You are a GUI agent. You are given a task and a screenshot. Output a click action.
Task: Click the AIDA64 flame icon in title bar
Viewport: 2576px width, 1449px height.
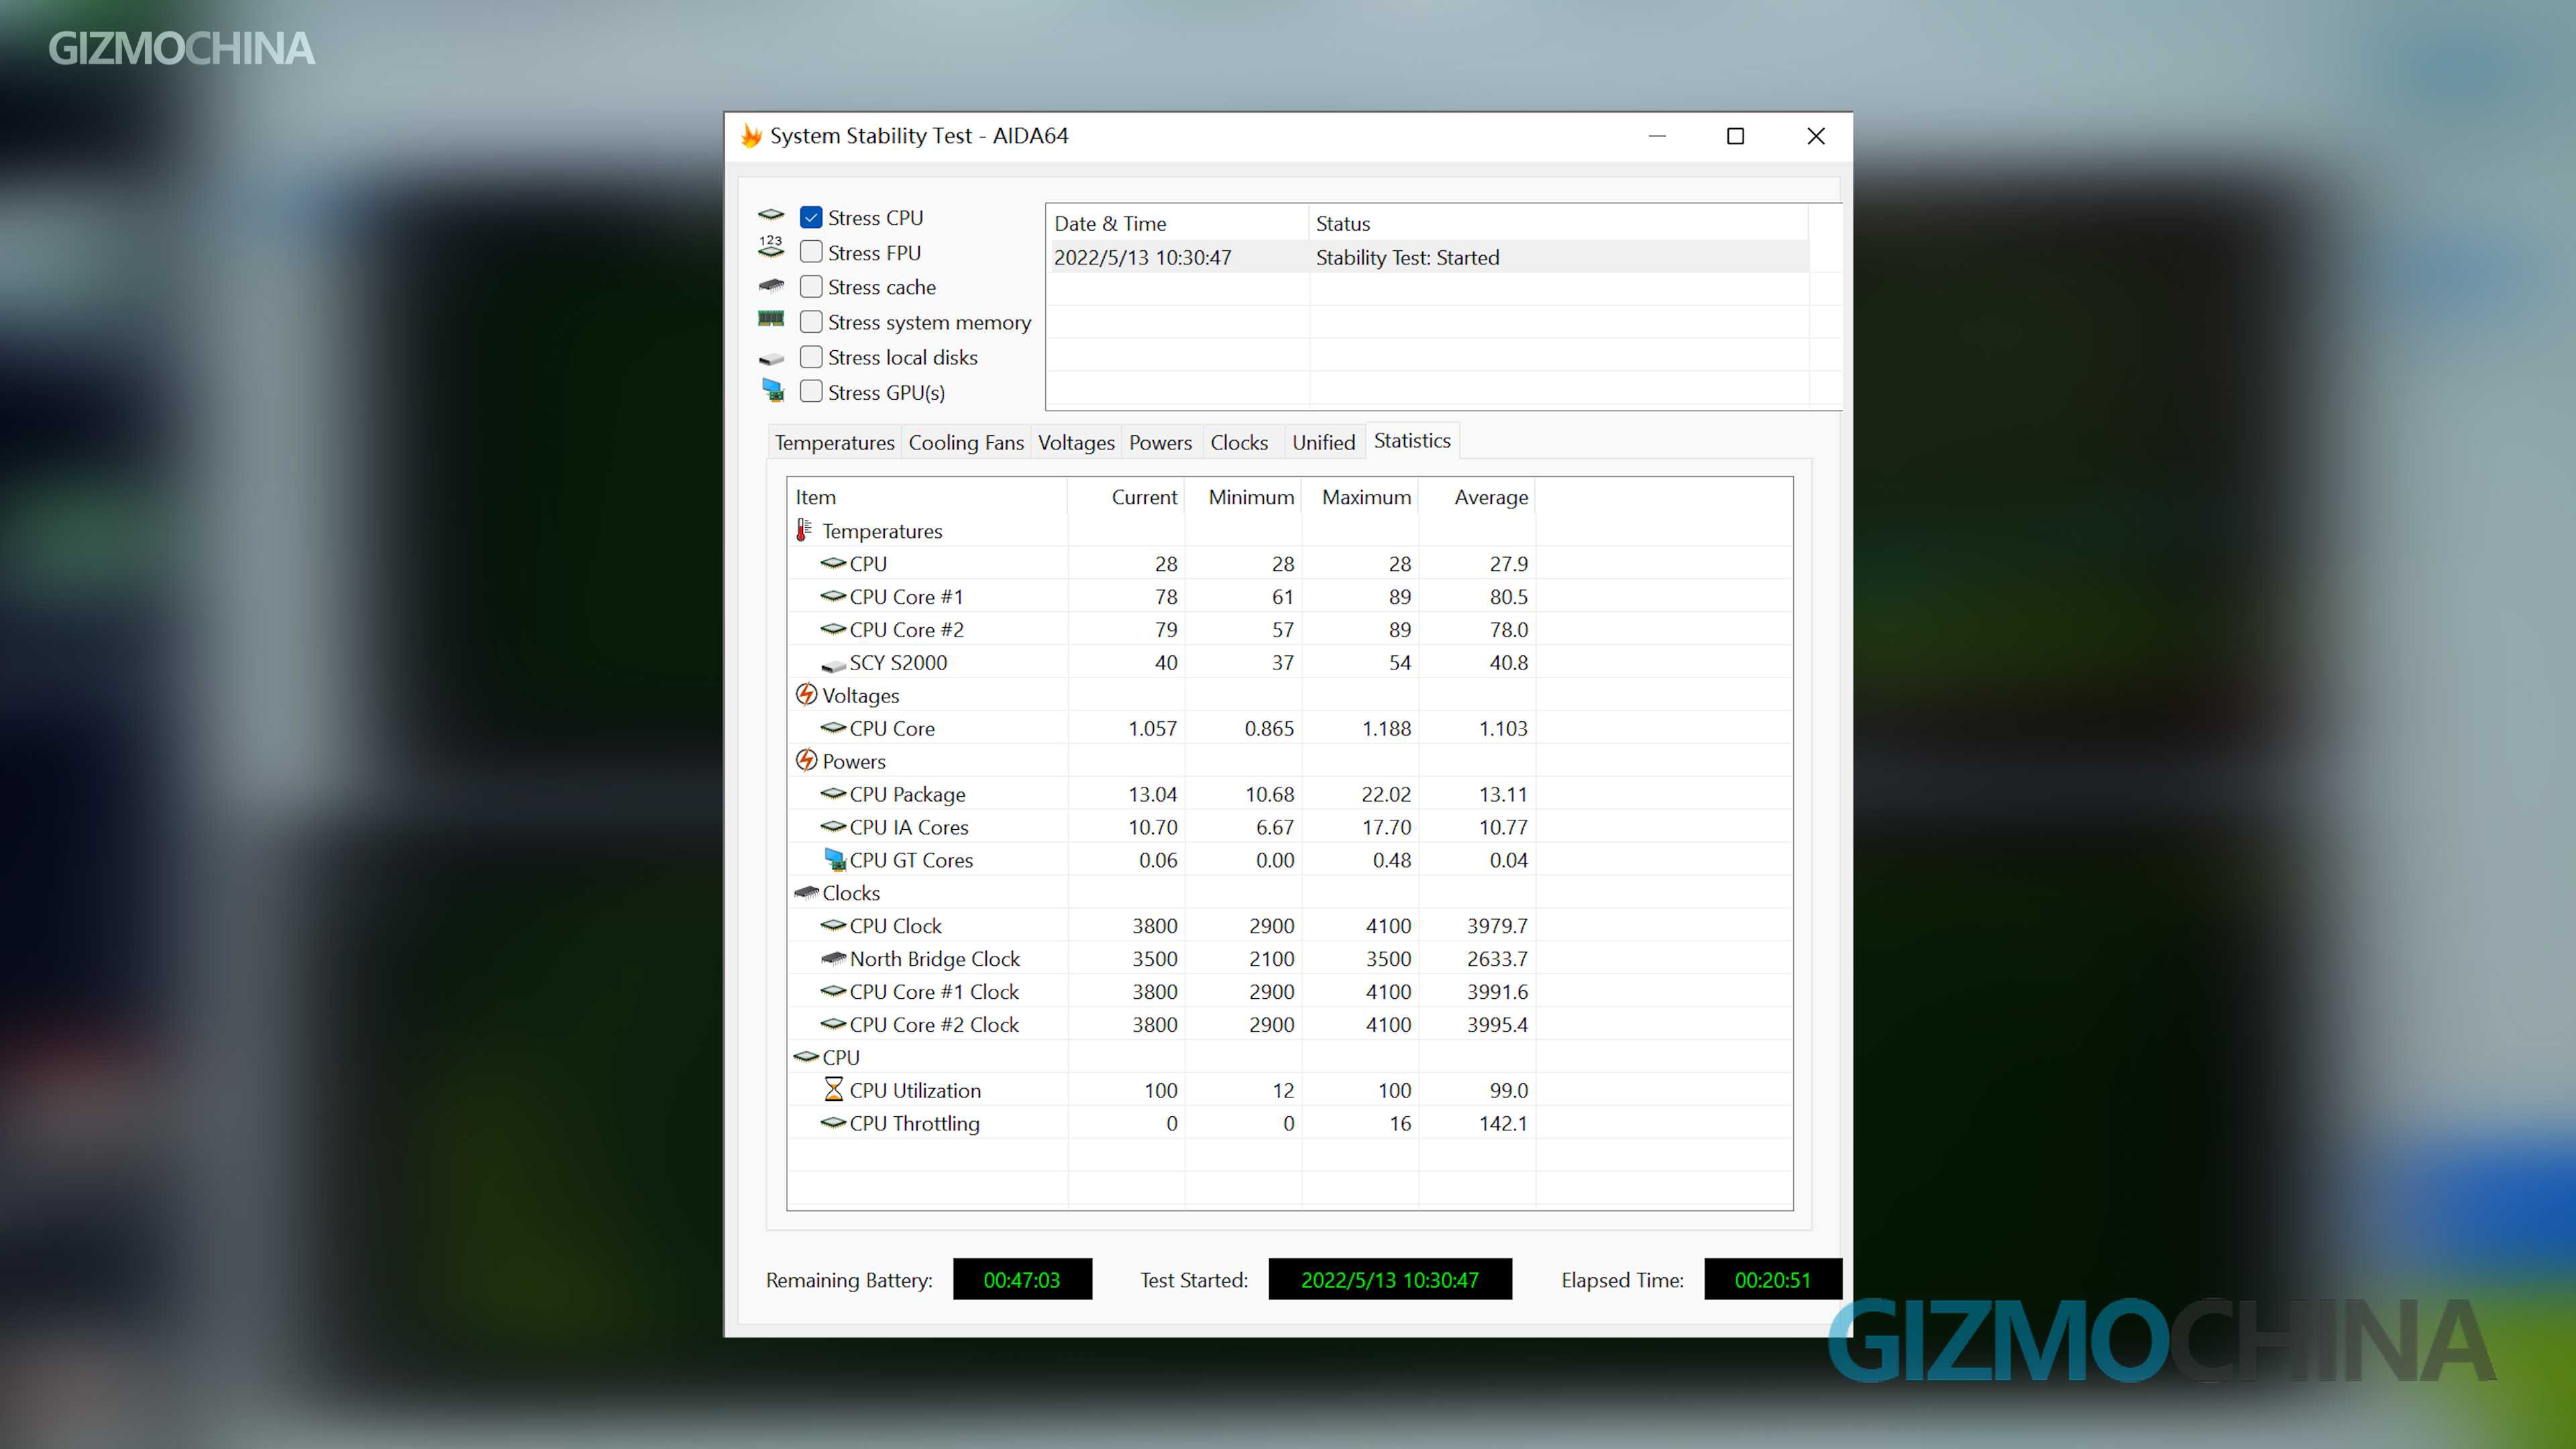pos(751,136)
